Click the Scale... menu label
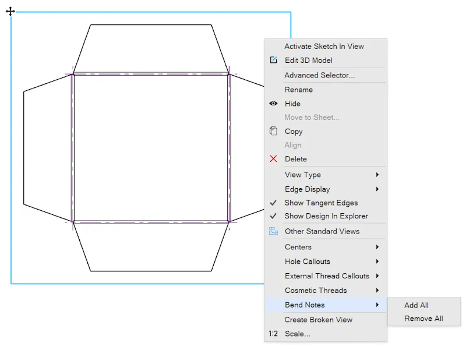 coord(298,334)
